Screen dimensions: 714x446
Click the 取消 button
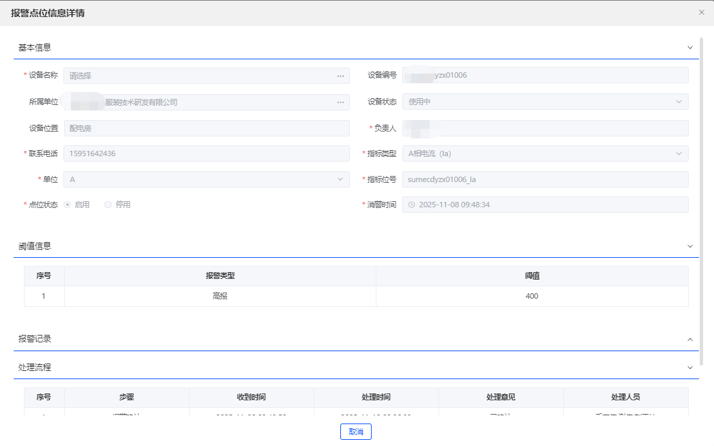click(355, 431)
